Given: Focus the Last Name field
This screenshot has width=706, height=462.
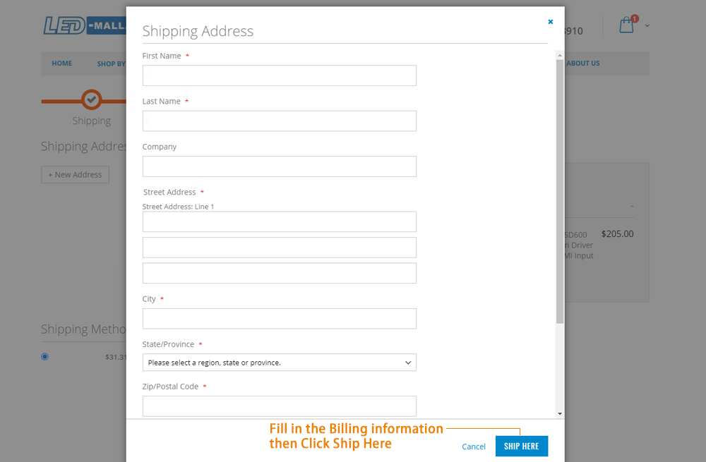Looking at the screenshot, I should (279, 121).
